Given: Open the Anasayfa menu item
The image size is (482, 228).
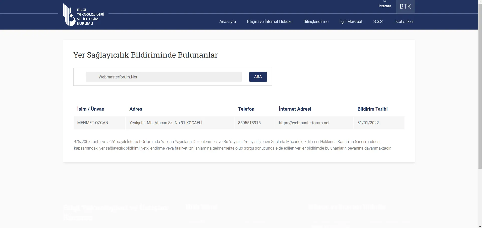Looking at the screenshot, I should pyautogui.click(x=228, y=22).
